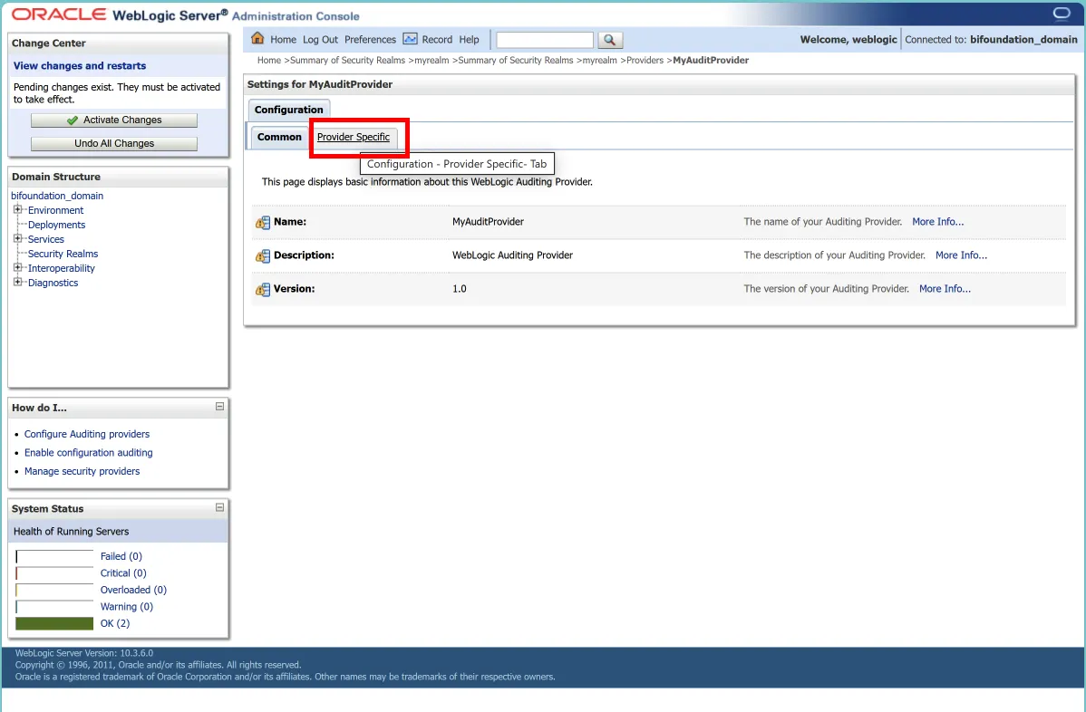Click the icon beside the Version field
The height and width of the screenshot is (712, 1086).
(x=263, y=289)
